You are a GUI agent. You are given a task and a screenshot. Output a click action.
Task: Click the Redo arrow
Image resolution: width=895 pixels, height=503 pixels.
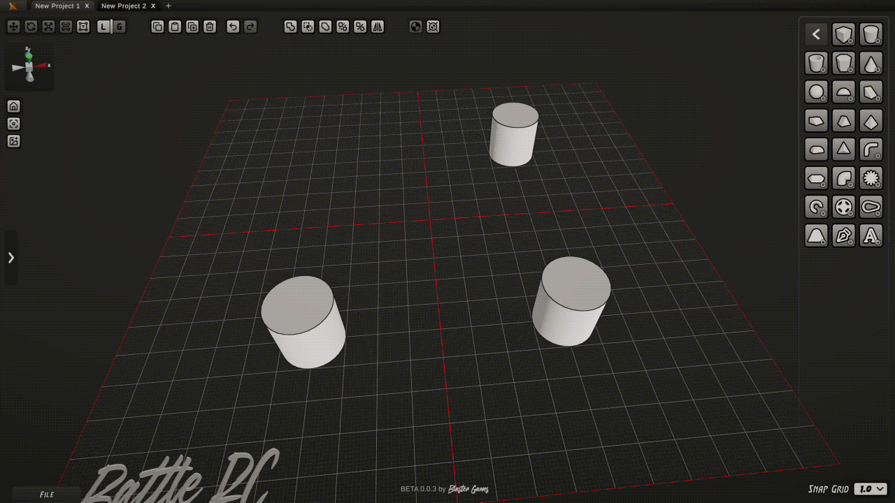[250, 27]
